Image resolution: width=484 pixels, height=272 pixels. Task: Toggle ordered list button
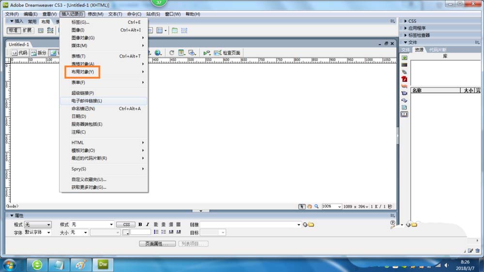163,232
